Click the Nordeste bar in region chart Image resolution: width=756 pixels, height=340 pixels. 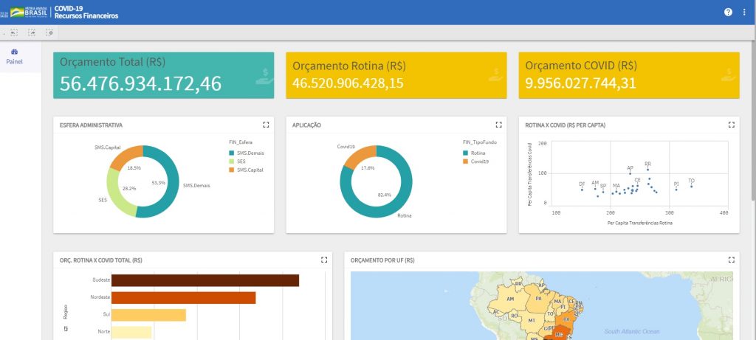(x=184, y=297)
